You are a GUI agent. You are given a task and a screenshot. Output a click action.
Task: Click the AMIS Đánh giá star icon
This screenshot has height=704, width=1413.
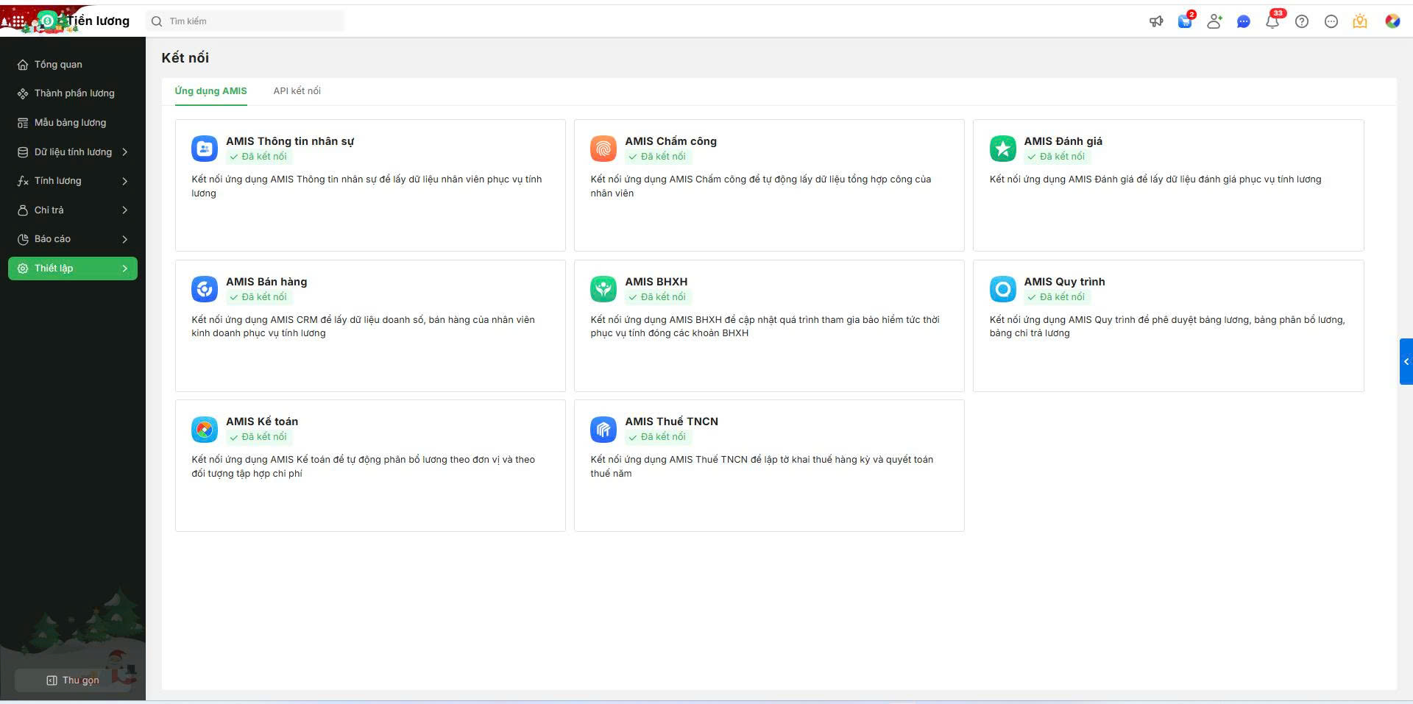[x=1002, y=149]
